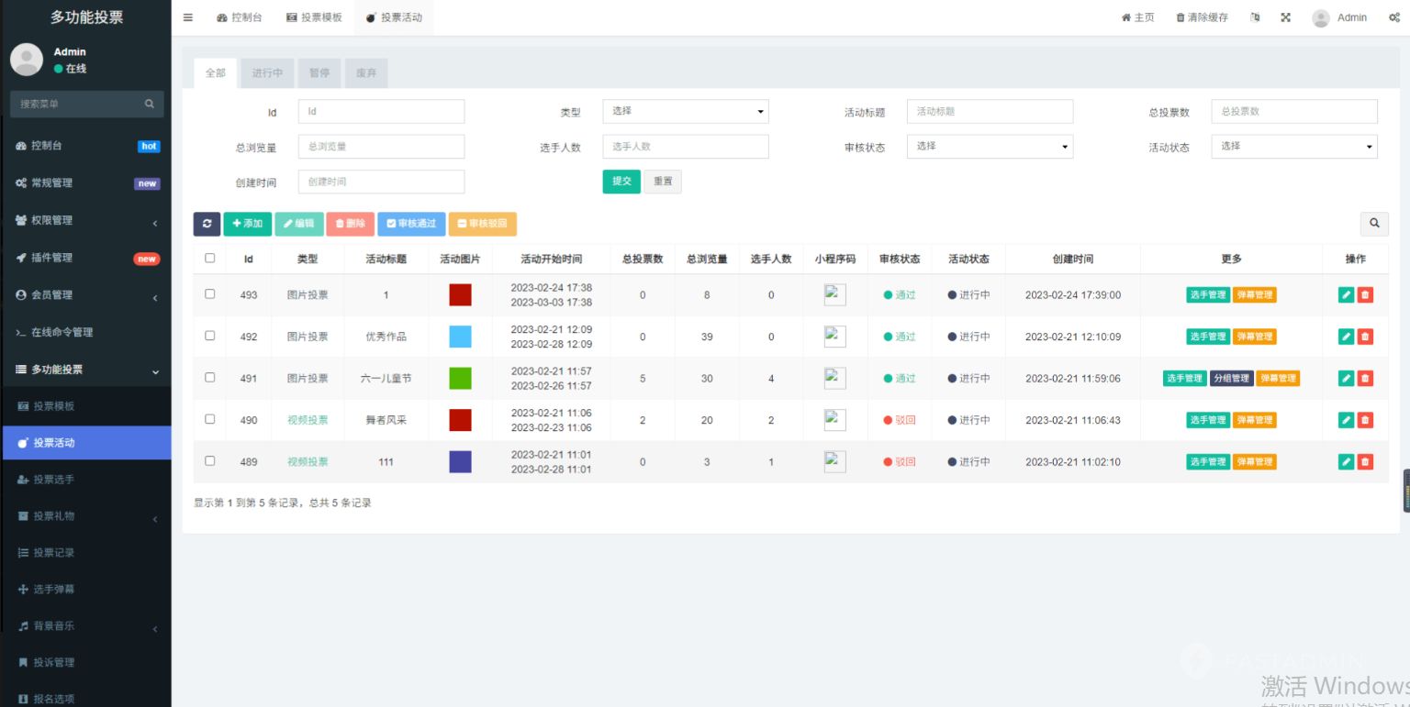Open 插件管理 in sidebar

85,258
